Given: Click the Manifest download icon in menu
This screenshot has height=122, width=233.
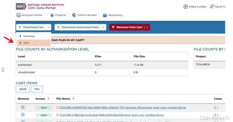Looking at the screenshot, I should click(x=20, y=36).
